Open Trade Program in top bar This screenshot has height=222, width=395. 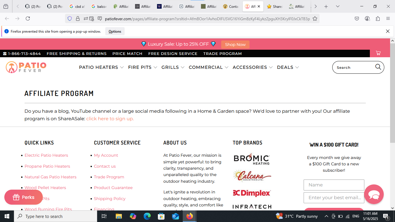tap(222, 53)
